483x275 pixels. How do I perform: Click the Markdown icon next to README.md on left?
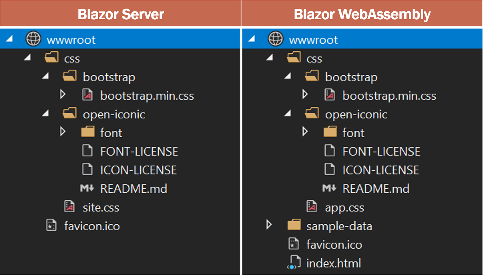tap(87, 188)
